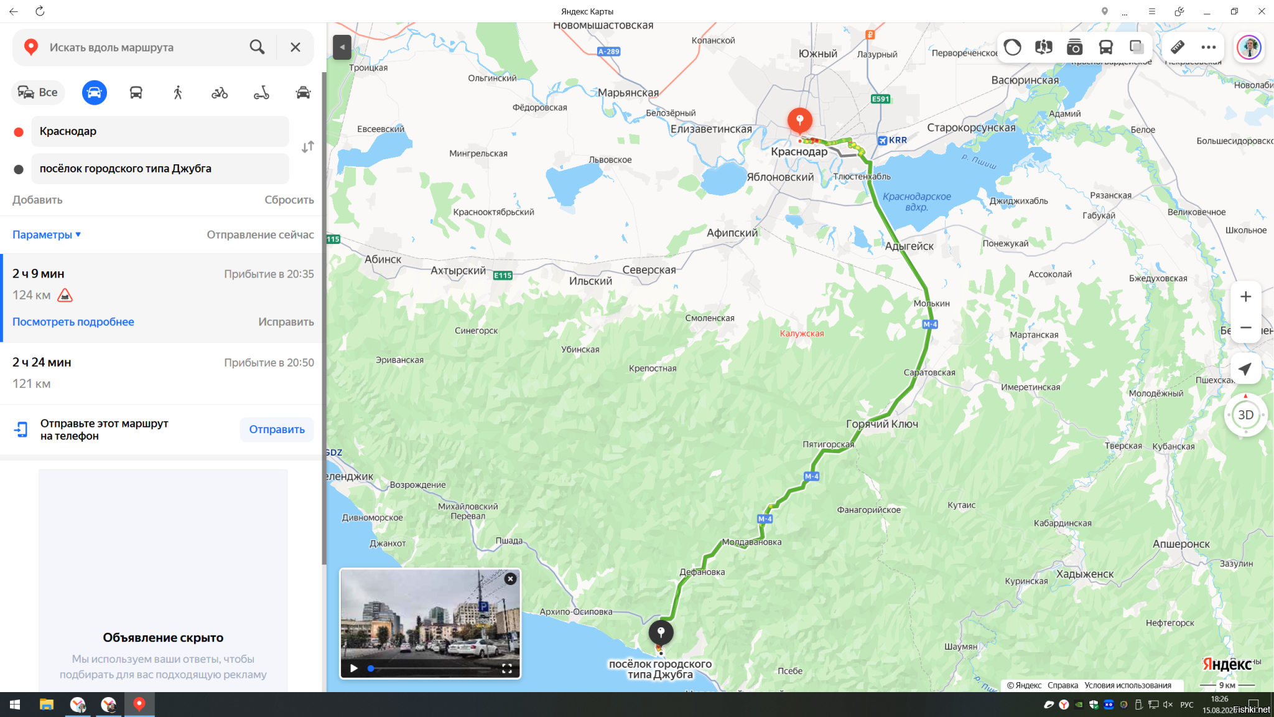
Task: Click the back arrow in title bar
Action: (x=14, y=11)
